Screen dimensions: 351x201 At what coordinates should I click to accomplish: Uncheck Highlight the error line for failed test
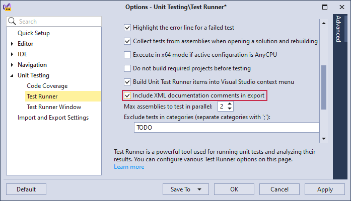[x=127, y=28]
